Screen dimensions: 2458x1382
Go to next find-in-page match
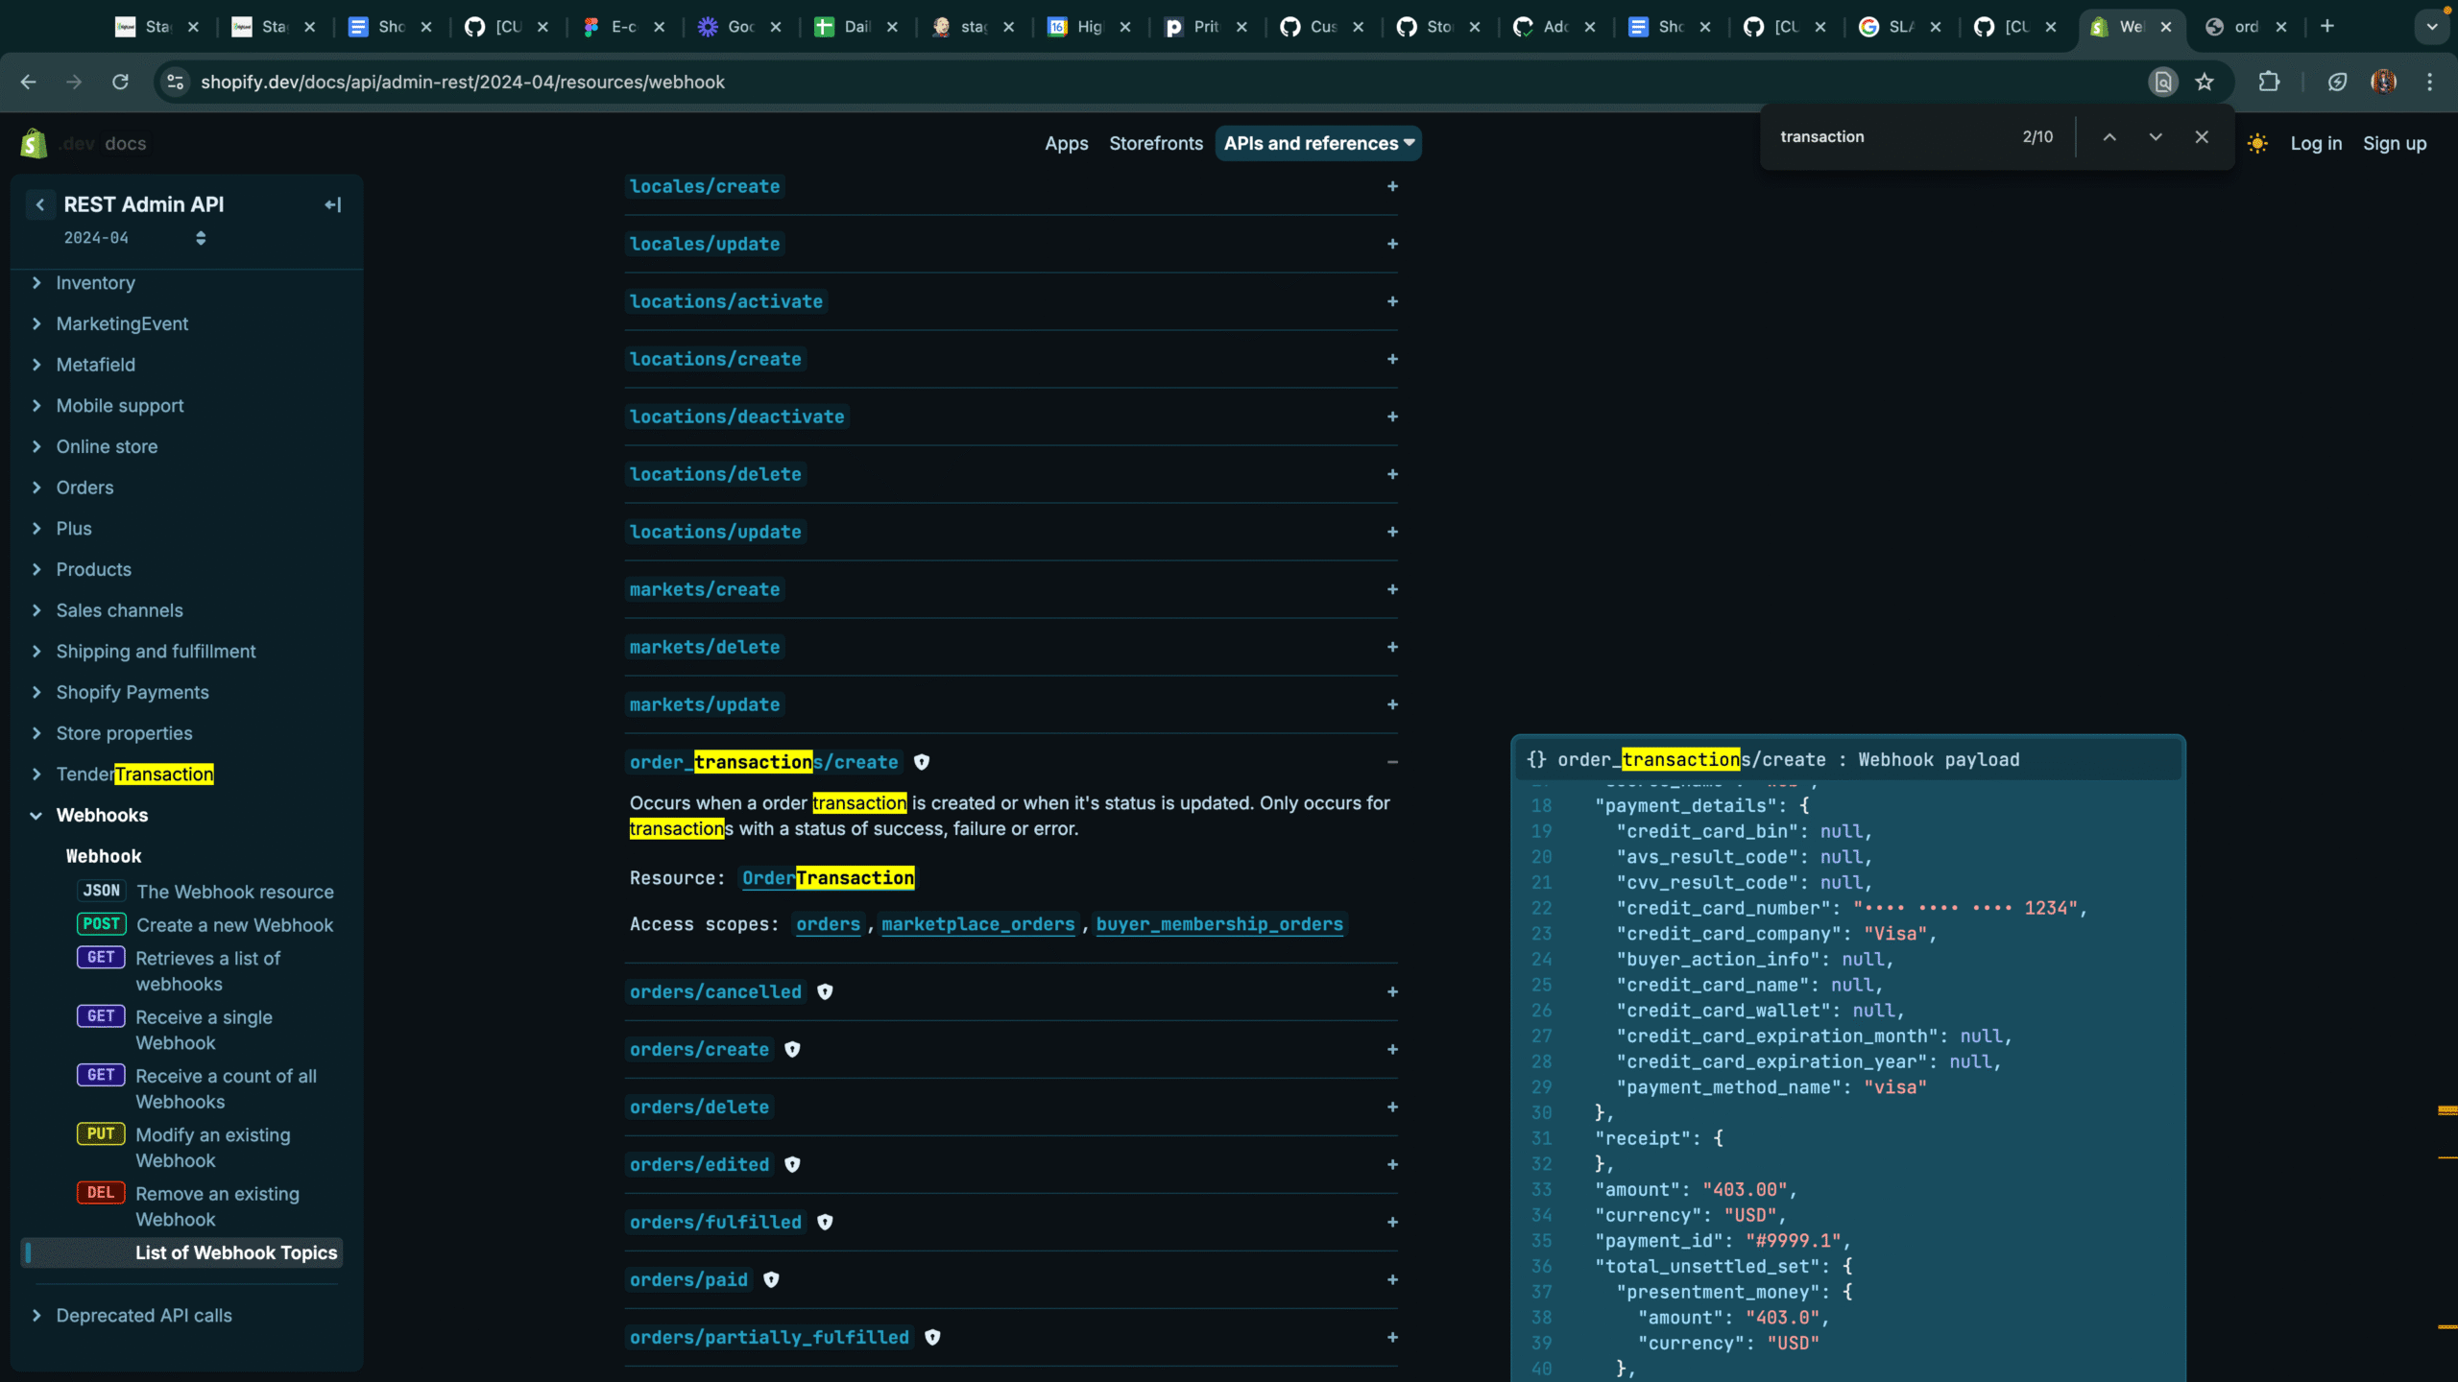coord(2156,137)
